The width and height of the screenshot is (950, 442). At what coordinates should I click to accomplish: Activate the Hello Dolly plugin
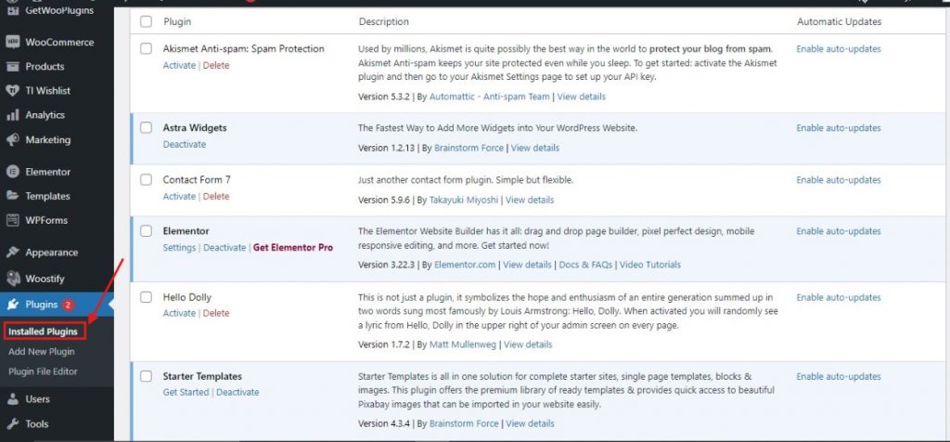(179, 314)
